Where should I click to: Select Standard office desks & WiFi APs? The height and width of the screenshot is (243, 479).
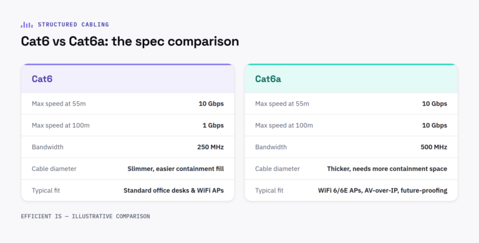(x=173, y=190)
